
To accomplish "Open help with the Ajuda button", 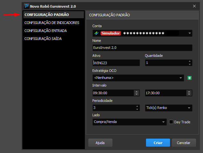I will click(100, 143).
